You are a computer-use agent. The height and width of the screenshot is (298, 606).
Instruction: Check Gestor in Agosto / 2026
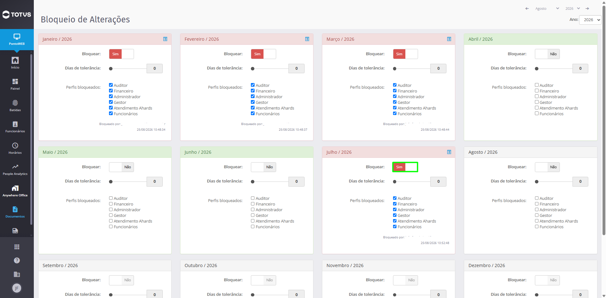click(537, 215)
